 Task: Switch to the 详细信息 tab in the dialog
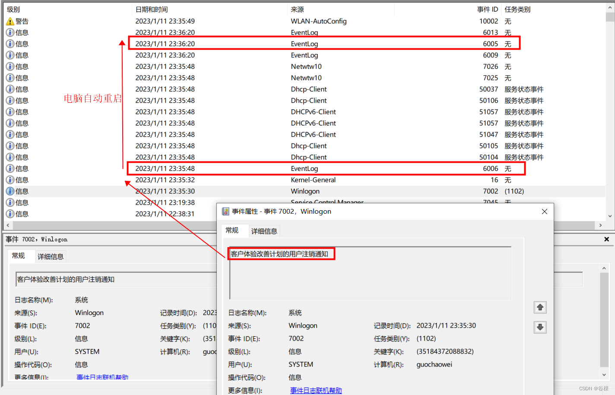coord(264,231)
